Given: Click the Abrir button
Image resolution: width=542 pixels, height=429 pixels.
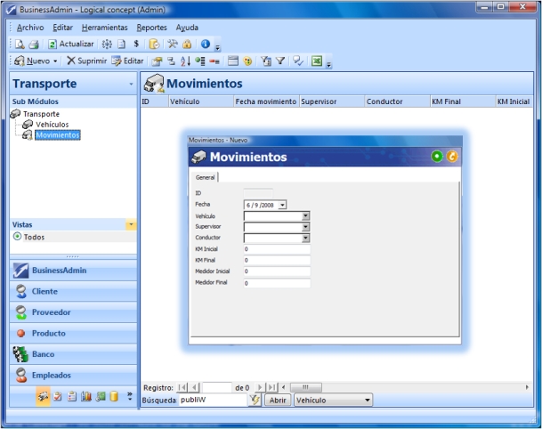Looking at the screenshot, I should pyautogui.click(x=278, y=401).
